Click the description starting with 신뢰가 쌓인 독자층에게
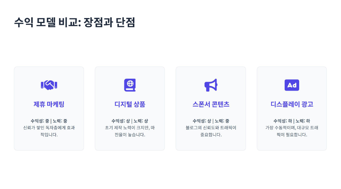The height and width of the screenshot is (189, 341). (x=49, y=131)
